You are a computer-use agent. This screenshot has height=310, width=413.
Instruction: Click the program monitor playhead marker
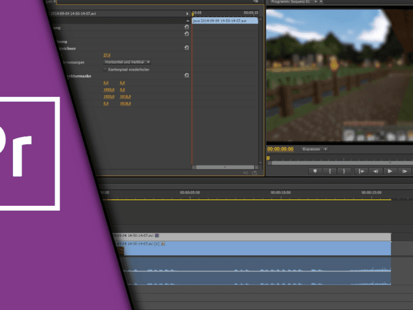point(268,158)
